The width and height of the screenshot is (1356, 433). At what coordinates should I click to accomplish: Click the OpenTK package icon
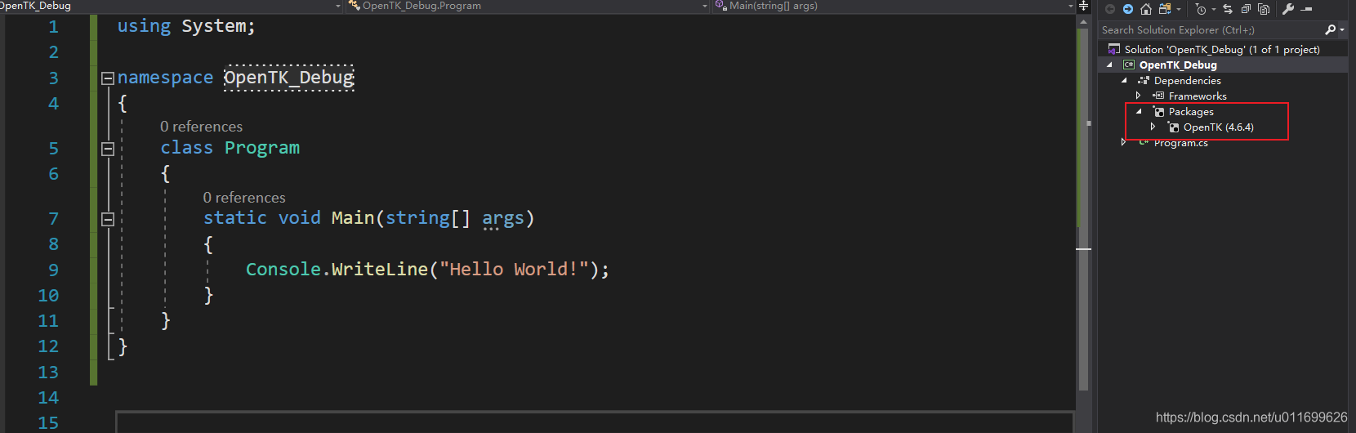[1173, 127]
